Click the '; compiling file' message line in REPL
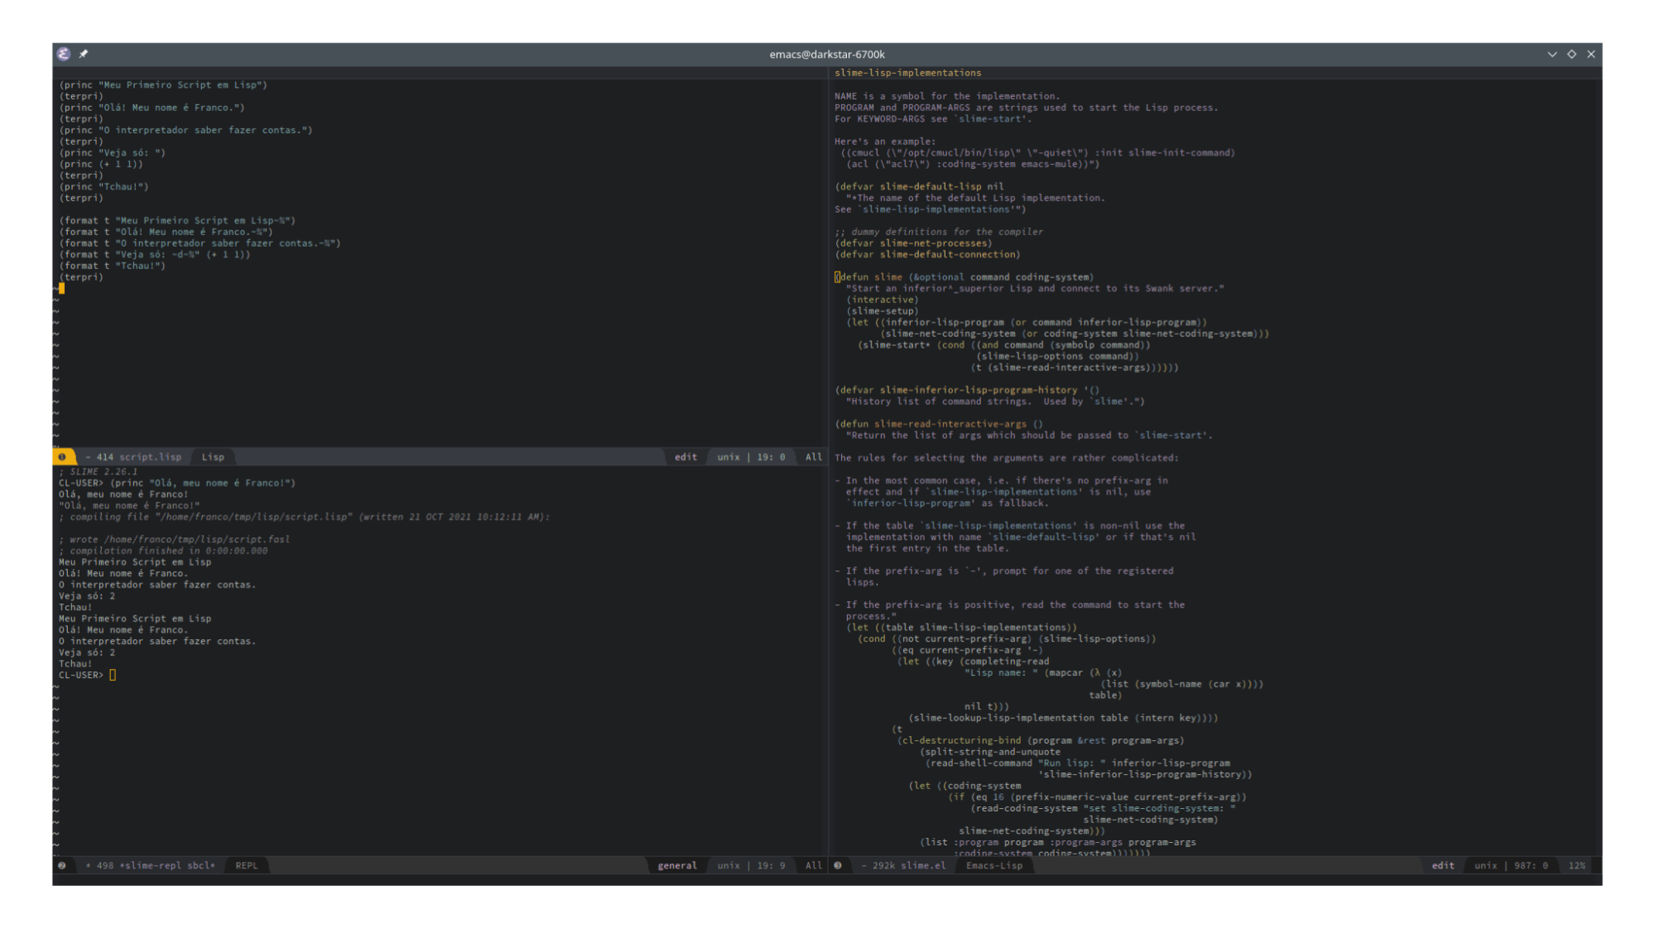Image resolution: width=1655 pixels, height=948 pixels. [304, 517]
